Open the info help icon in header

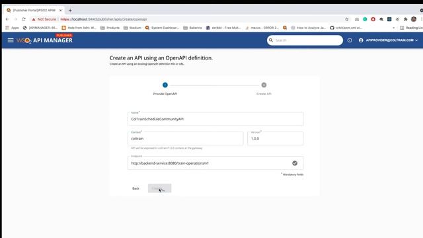pos(350,40)
